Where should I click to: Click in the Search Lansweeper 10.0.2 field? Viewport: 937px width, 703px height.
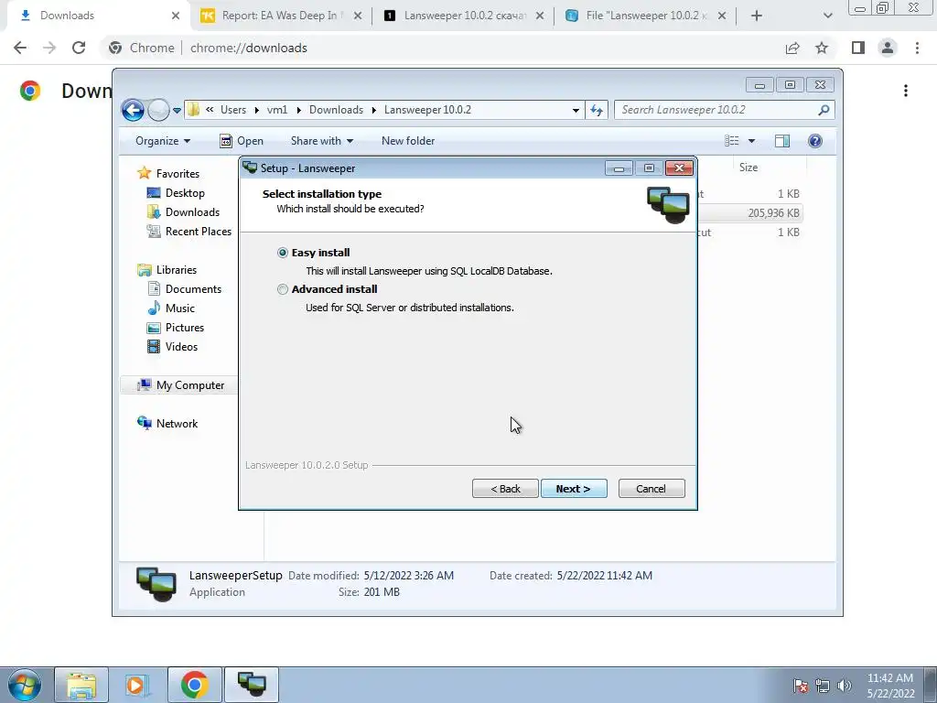click(716, 110)
